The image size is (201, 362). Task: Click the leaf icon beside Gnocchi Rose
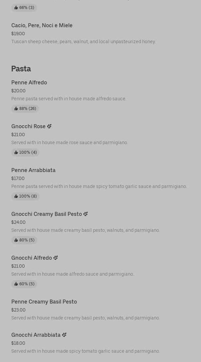tap(49, 126)
